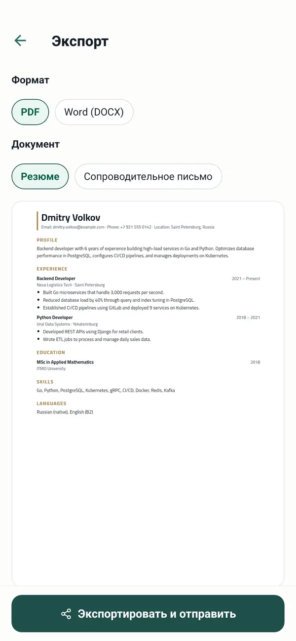
Task: Tap Экспортировать и отправить button
Action: click(x=148, y=613)
